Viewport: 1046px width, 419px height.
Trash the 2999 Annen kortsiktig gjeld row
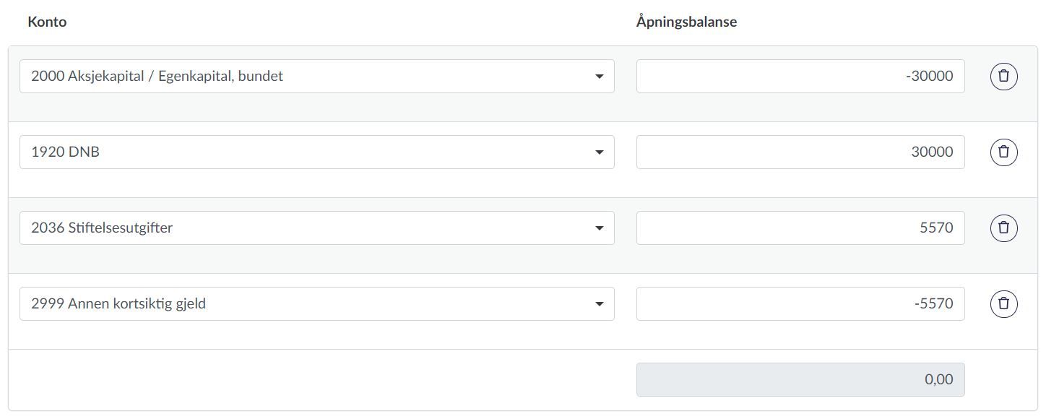[1003, 303]
